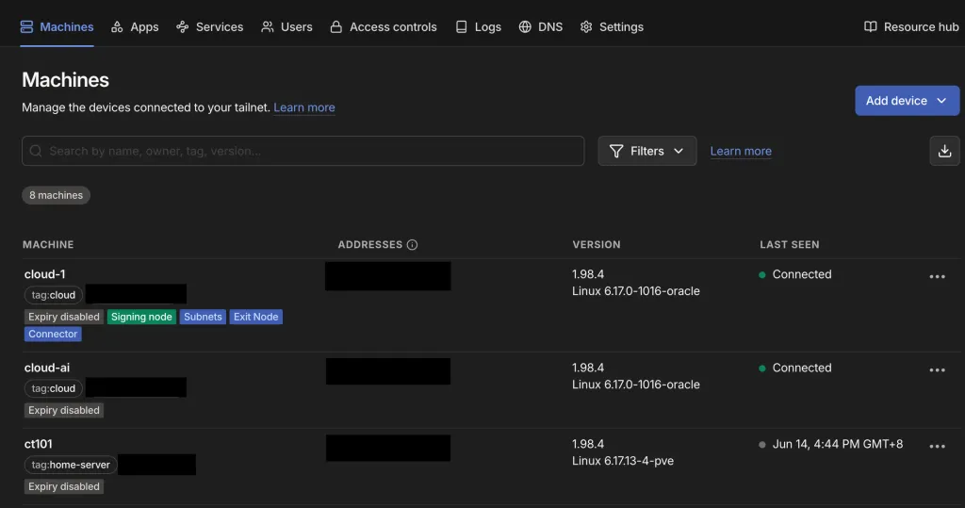
Task: Open the three-dot menu for cloud-1
Action: pos(937,277)
